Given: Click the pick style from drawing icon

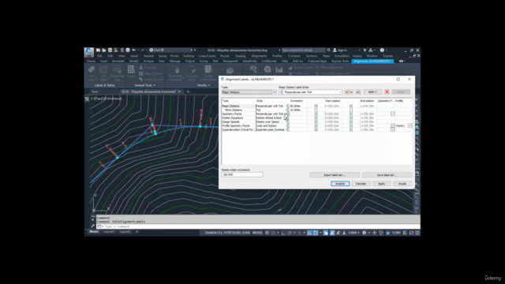Looking at the screenshot, I should coord(358,92).
